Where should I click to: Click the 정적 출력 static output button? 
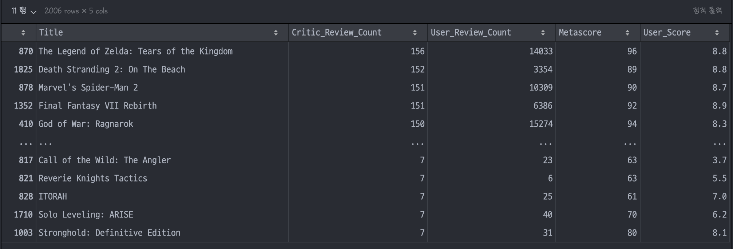click(x=708, y=11)
